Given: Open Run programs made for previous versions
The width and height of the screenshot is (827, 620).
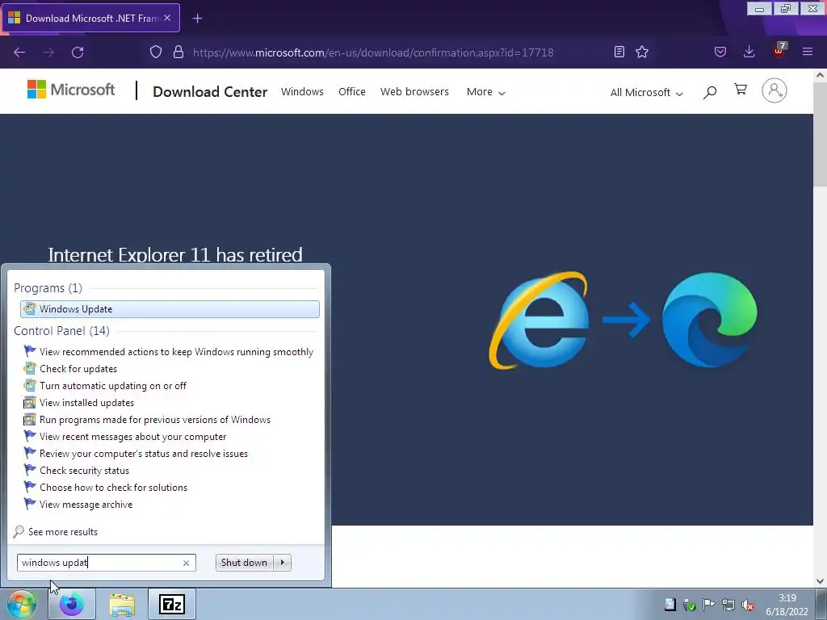Looking at the screenshot, I should point(147,419).
